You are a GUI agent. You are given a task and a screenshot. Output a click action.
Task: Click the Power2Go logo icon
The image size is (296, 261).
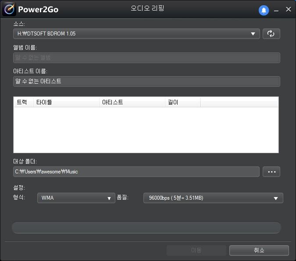9,9
